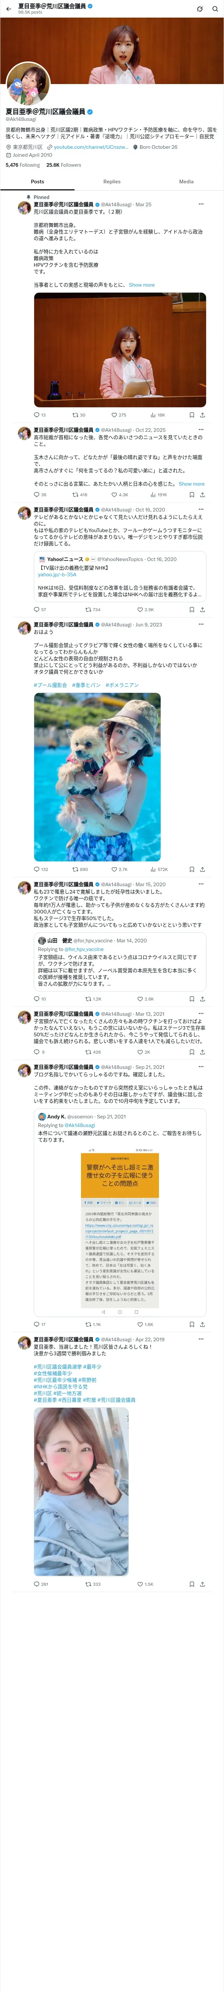The width and height of the screenshot is (224, 1993).
Task: Expand "Show more" on Oct 22, 2025 post
Action: pos(191,484)
